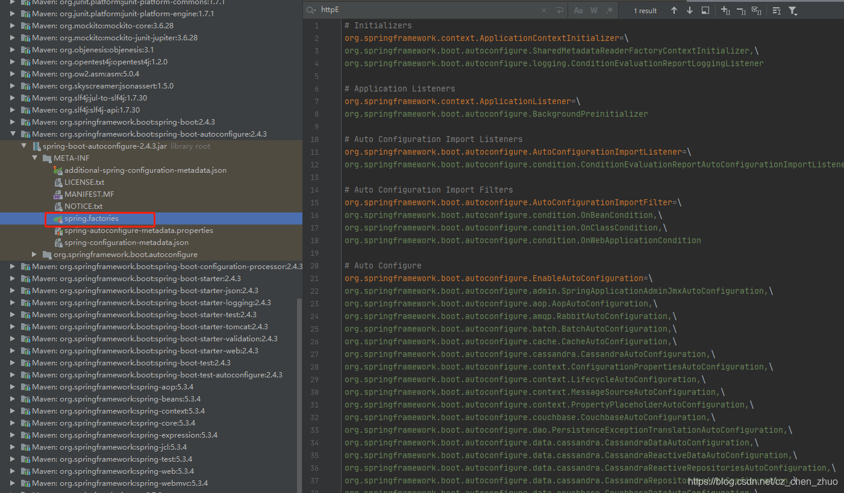Open NOTICE.txt file

pyautogui.click(x=84, y=206)
